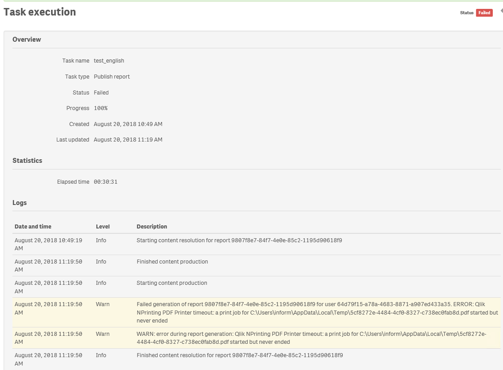Select the Overview section header
This screenshot has width=503, height=370.
[27, 39]
